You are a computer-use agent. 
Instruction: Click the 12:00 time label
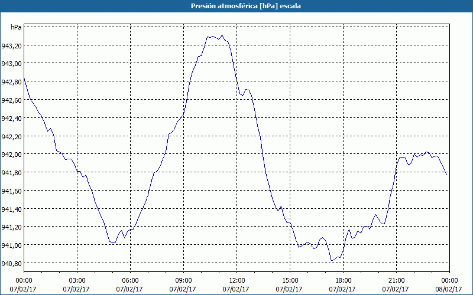click(237, 281)
